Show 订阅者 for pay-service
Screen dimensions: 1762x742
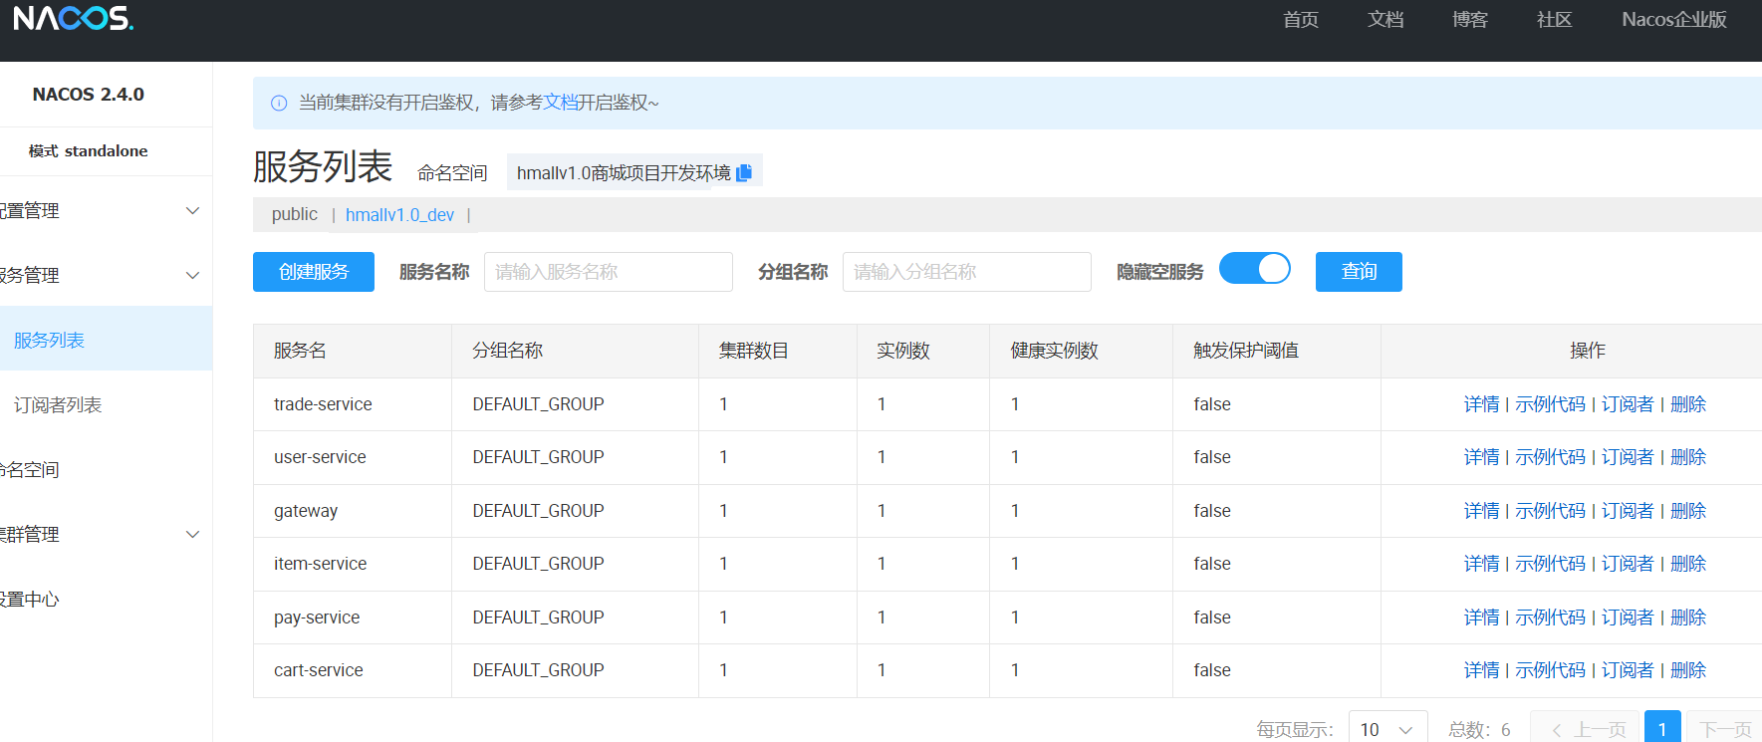[1628, 618]
